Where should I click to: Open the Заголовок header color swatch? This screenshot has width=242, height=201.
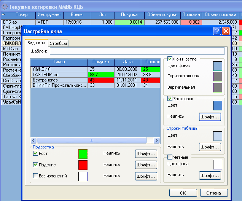pyautogui.click(x=218, y=105)
